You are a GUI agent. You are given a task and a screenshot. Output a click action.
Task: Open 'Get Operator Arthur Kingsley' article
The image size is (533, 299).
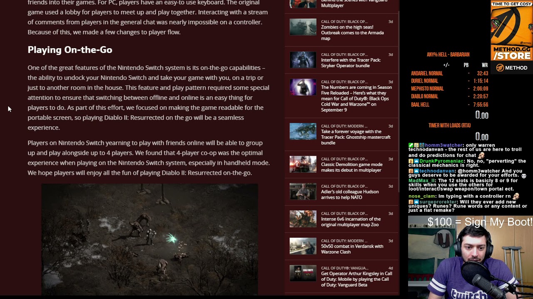(x=356, y=279)
